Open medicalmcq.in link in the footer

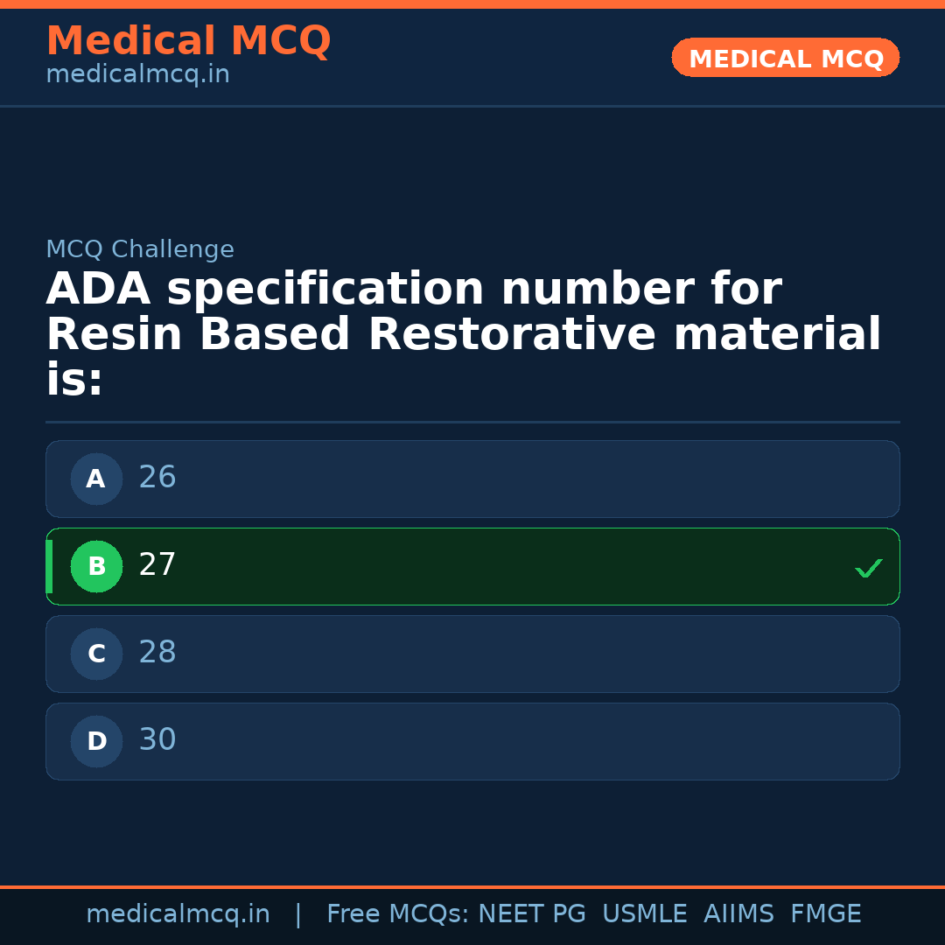[x=178, y=914]
